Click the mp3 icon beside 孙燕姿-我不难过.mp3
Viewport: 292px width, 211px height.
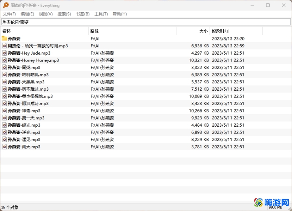click(x=4, y=89)
